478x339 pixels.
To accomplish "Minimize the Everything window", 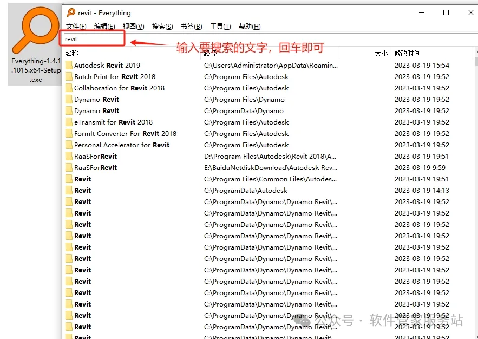I will [422, 12].
